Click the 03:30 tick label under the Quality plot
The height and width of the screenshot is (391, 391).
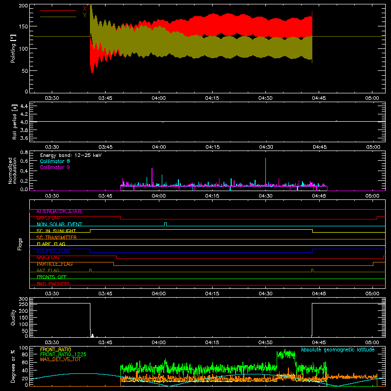click(x=52, y=343)
